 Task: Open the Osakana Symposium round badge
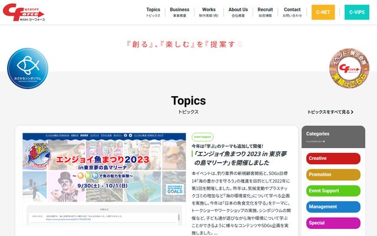28,68
